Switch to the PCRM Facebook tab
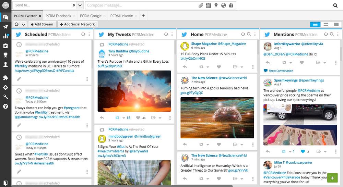This screenshot has height=187, width=343. point(58,16)
